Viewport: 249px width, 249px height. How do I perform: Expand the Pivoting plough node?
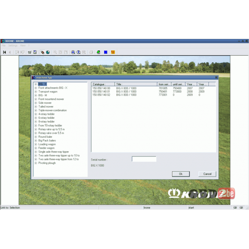(36, 163)
